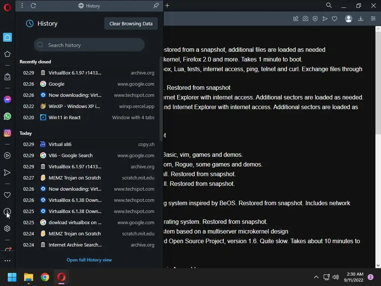Open the My Flow arrow icon in sidebar
Viewport: 381px width, 286px height.
tap(7, 172)
